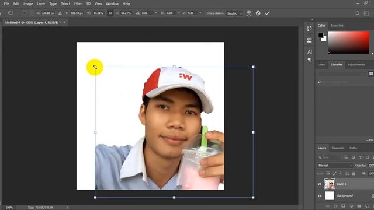Expand status bar info arrow
This screenshot has width=374, height=210.
67,208
